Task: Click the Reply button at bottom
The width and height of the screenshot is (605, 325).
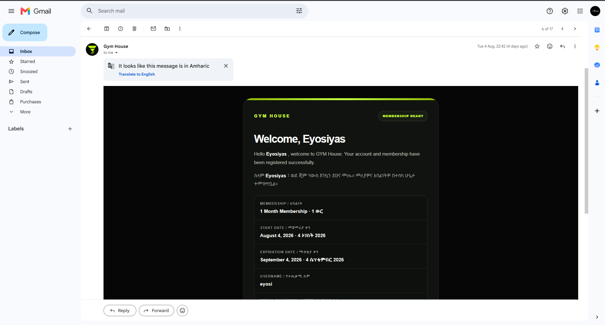Action: click(120, 311)
